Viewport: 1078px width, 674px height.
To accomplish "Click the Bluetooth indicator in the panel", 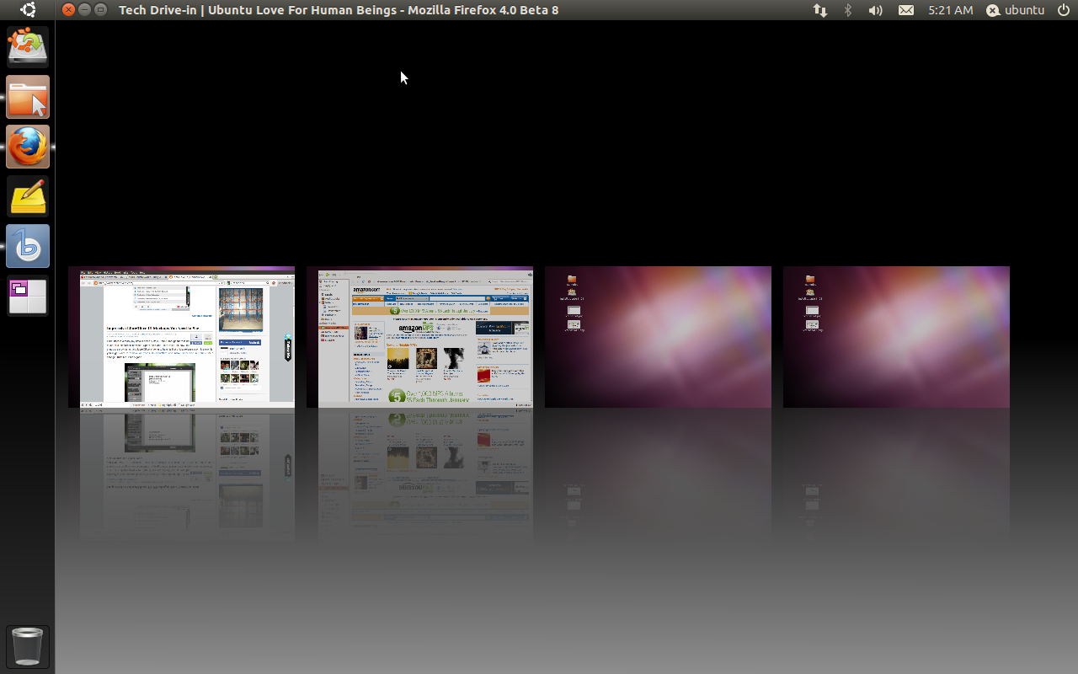I will point(848,10).
